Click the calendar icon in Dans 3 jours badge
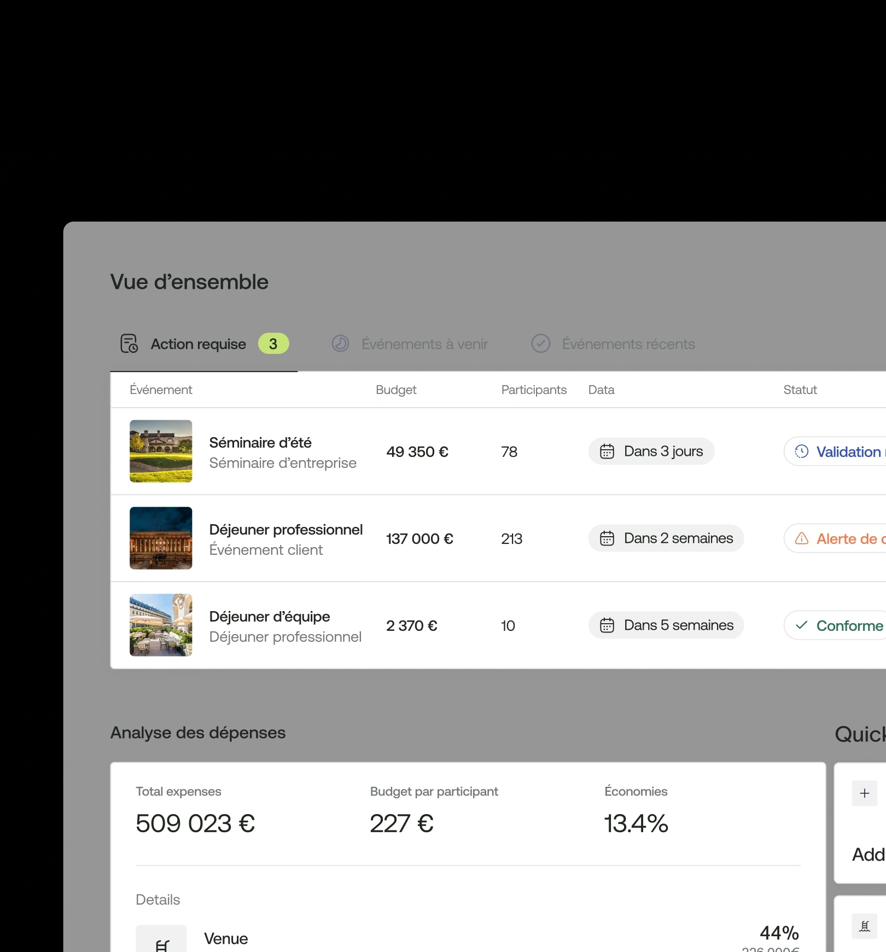 tap(607, 451)
